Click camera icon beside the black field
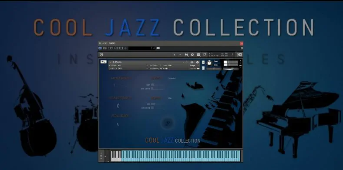 [158, 48]
